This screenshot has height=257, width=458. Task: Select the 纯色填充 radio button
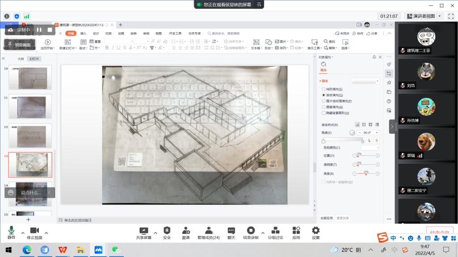tap(324, 89)
